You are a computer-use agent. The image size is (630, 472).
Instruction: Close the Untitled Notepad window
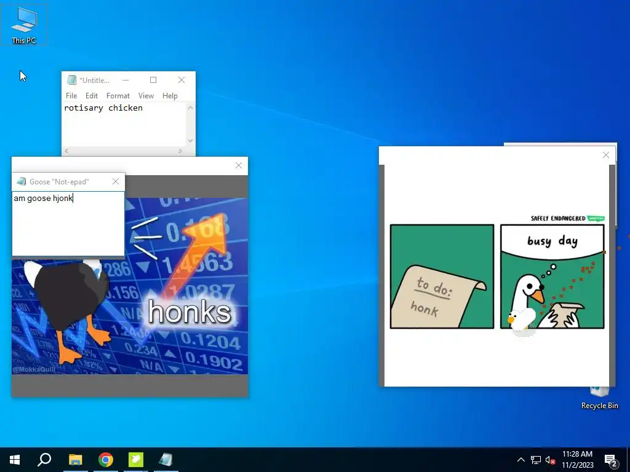pos(181,80)
